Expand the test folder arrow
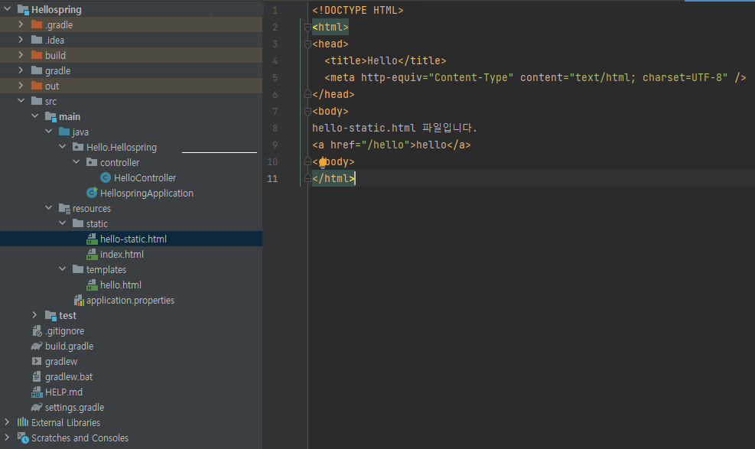The height and width of the screenshot is (449, 755). (34, 315)
